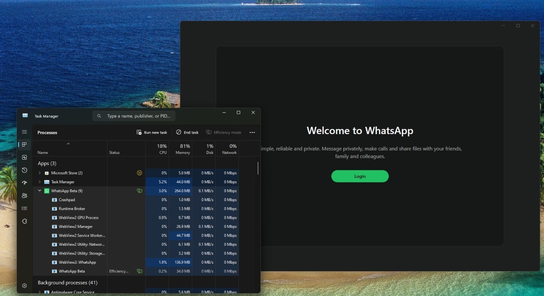This screenshot has height=296, width=544.
Task: Select the App history sidebar icon
Action: (24, 170)
